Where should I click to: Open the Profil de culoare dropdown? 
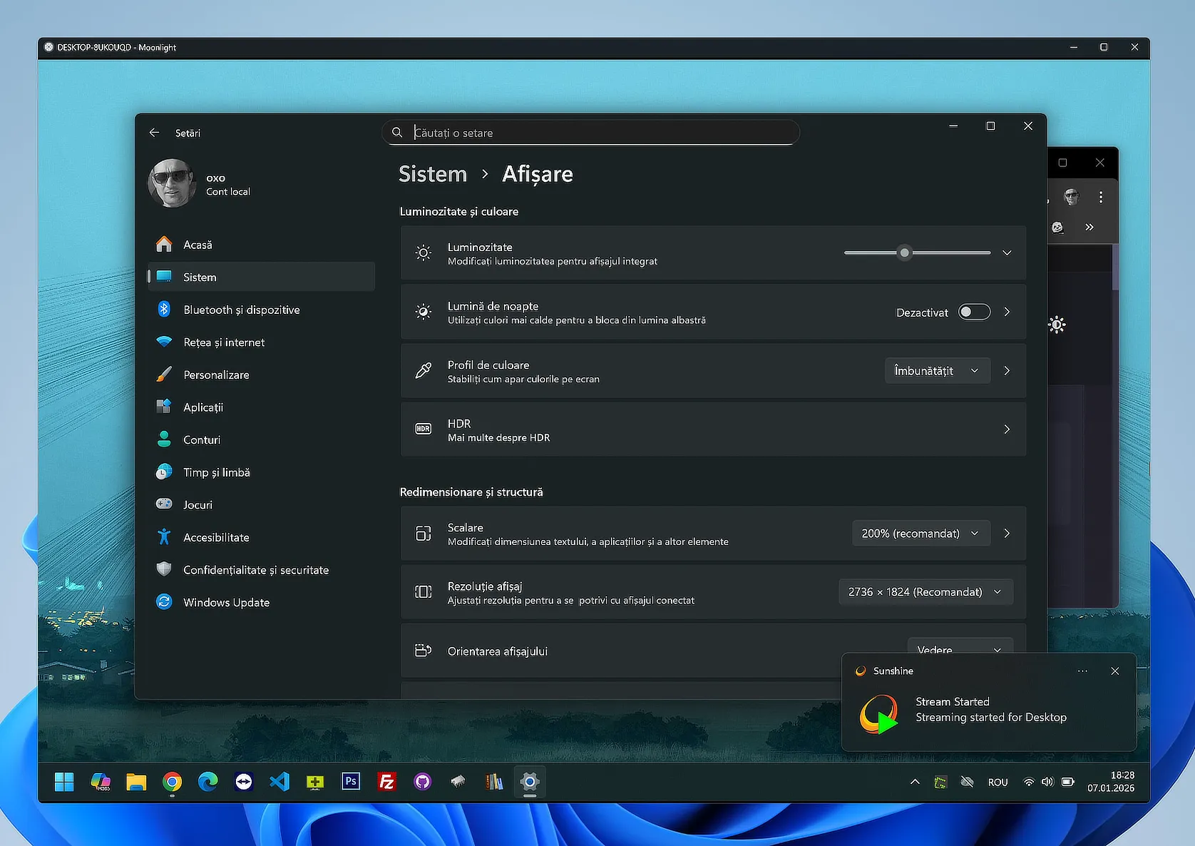[937, 371]
